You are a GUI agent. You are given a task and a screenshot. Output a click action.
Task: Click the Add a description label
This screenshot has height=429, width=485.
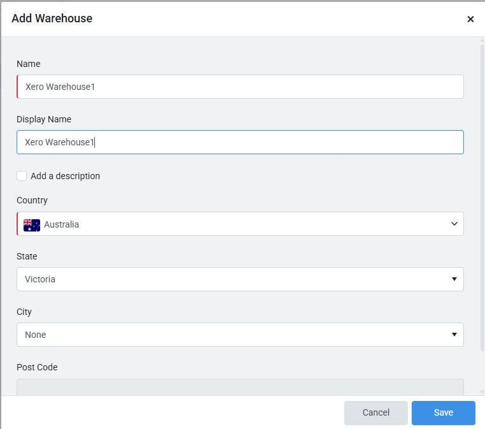(x=65, y=176)
